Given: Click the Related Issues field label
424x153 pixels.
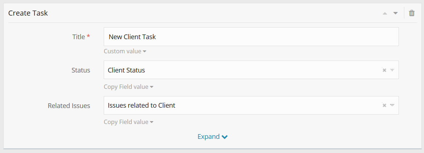Looking at the screenshot, I should (x=69, y=106).
